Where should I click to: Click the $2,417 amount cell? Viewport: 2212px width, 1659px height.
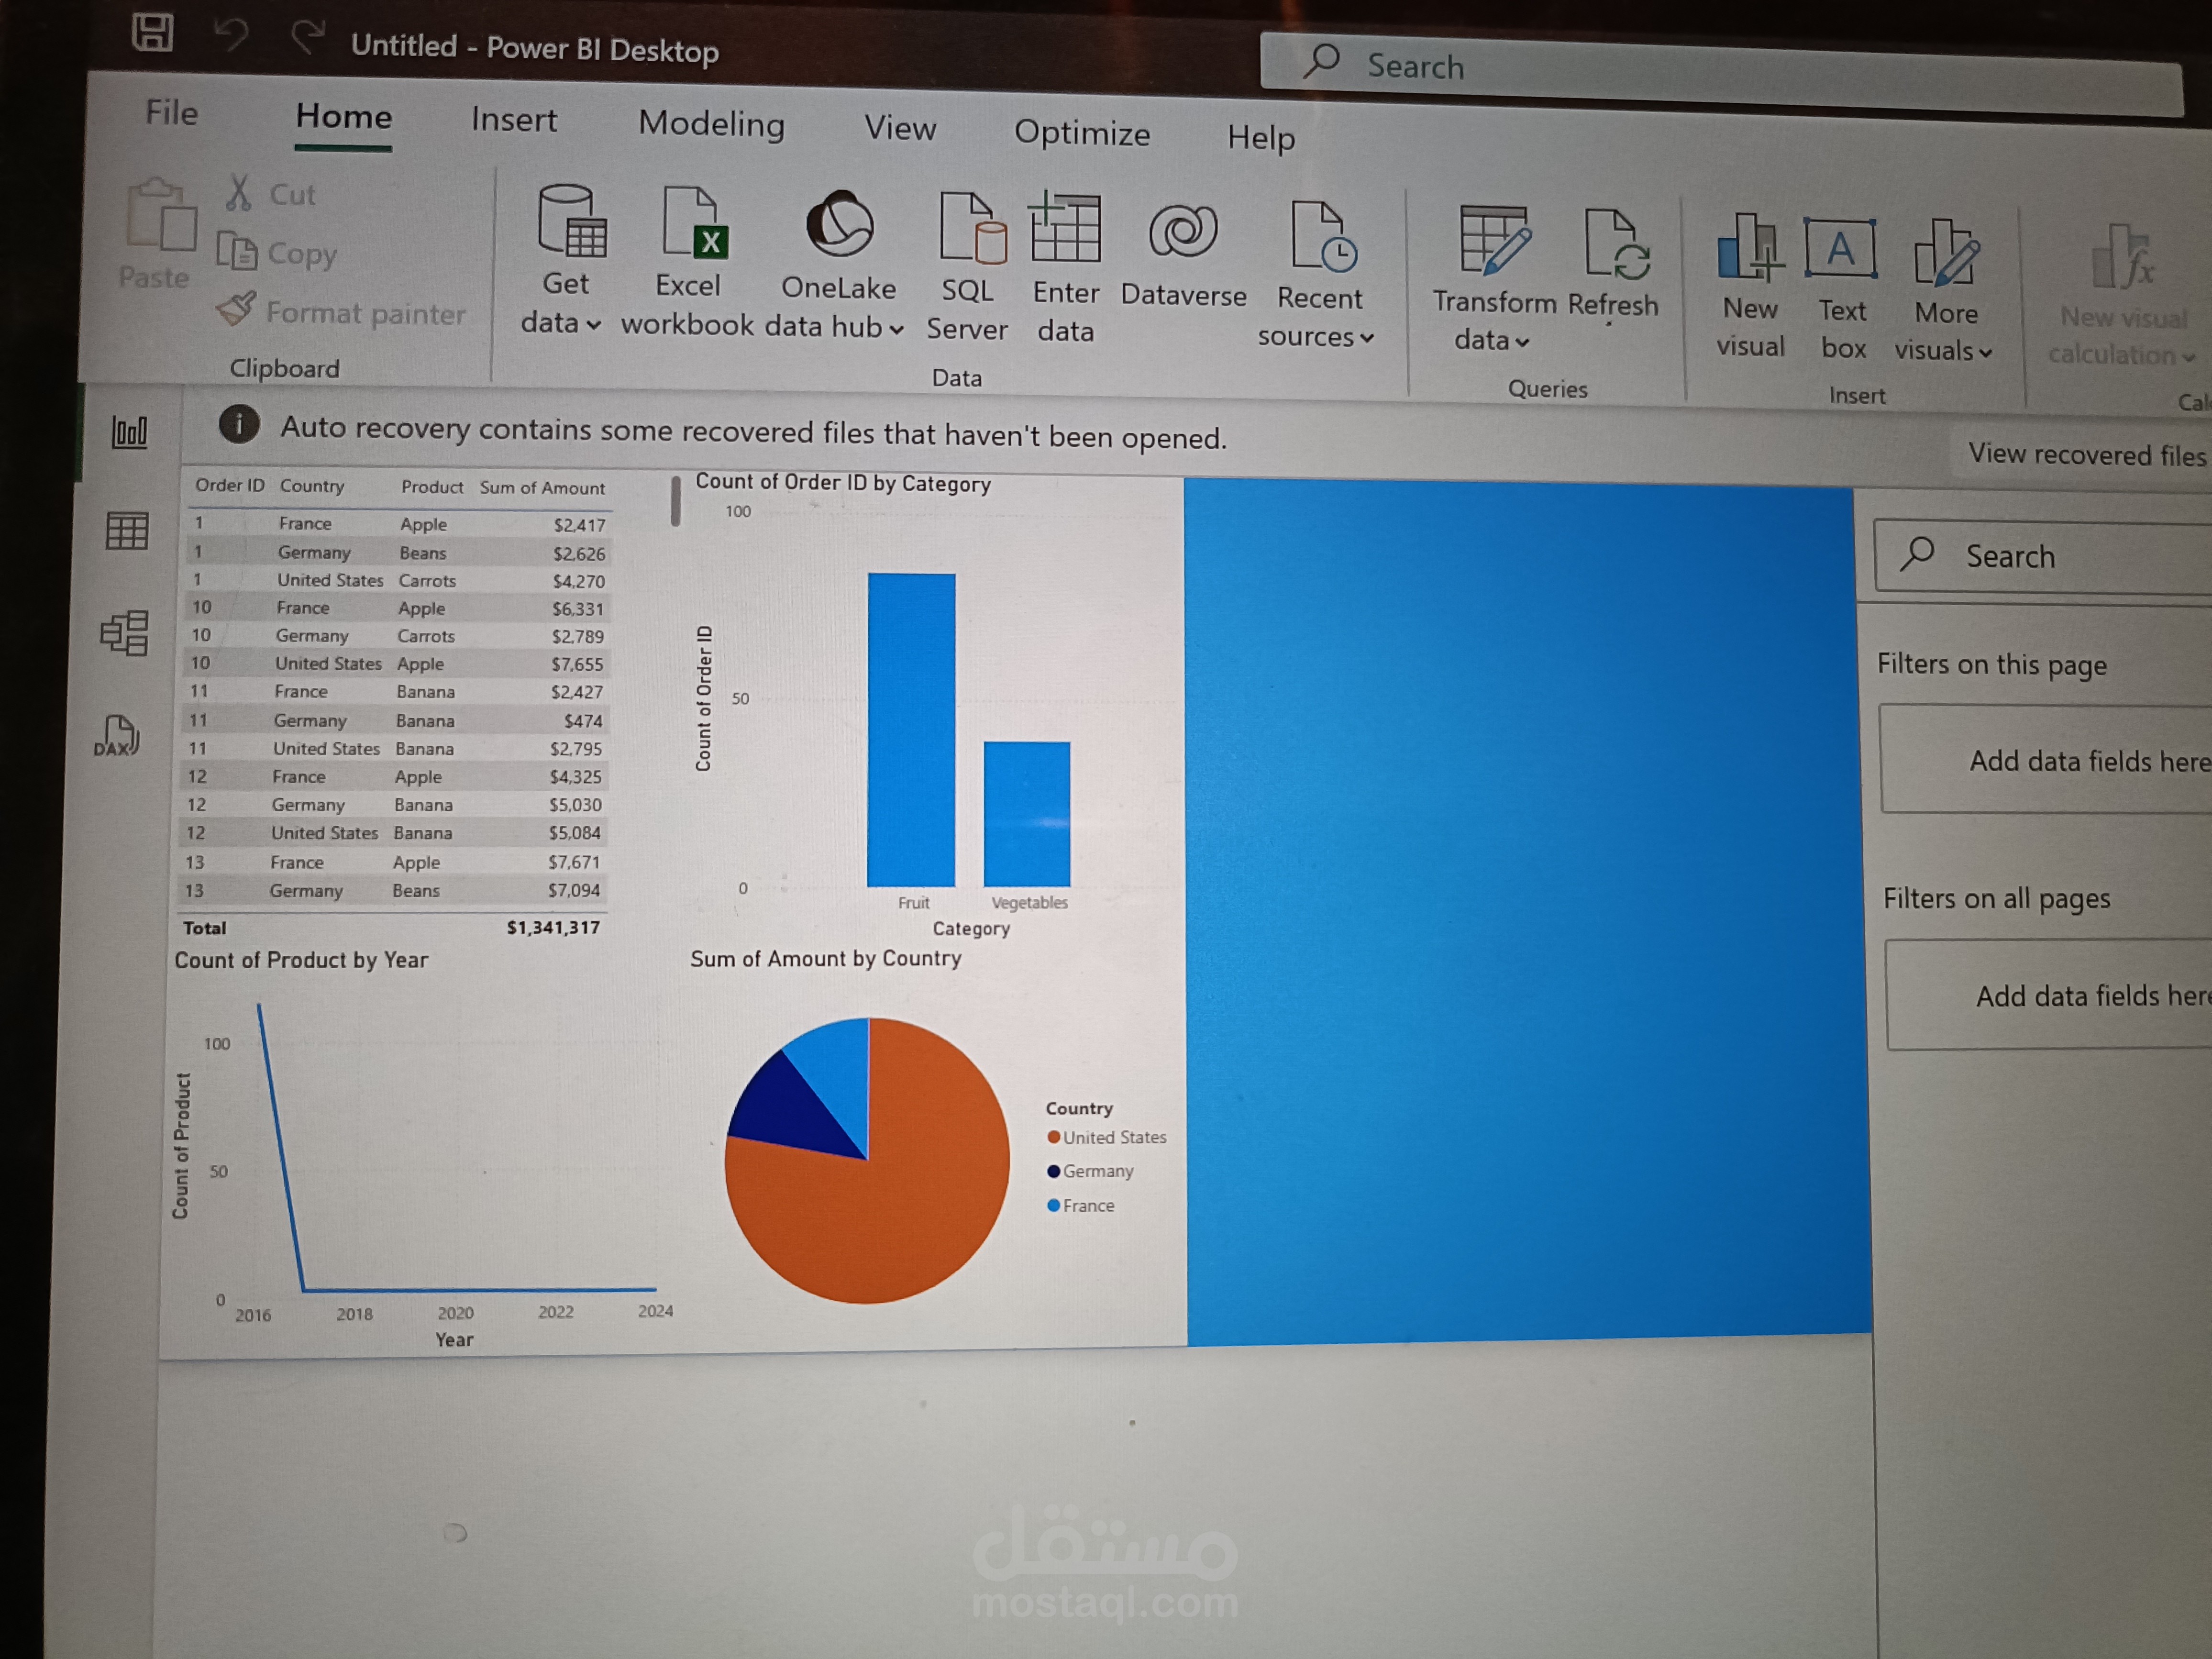579,525
